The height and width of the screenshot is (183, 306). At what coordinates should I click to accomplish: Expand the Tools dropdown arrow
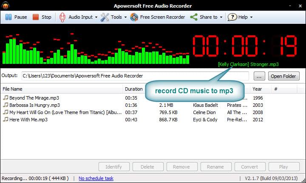[126, 17]
